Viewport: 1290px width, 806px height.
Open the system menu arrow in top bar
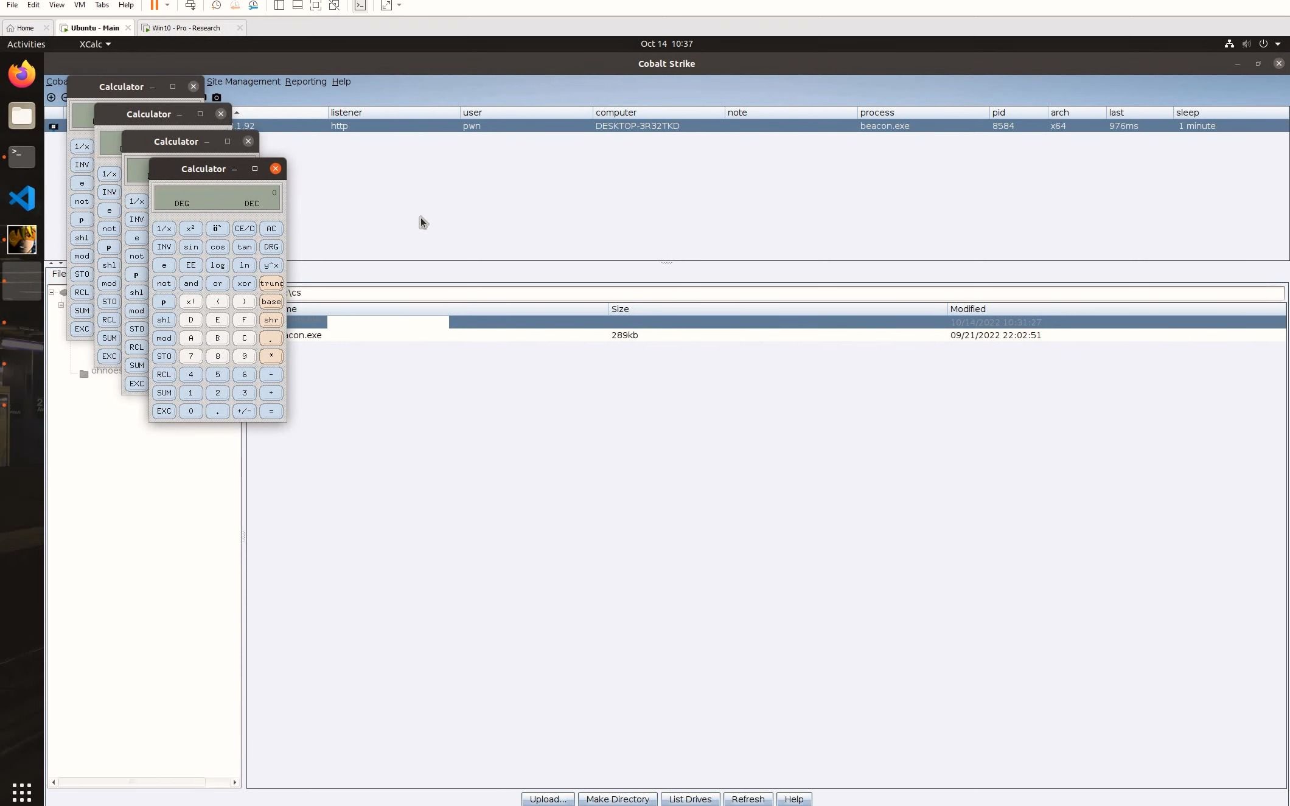(x=1278, y=44)
